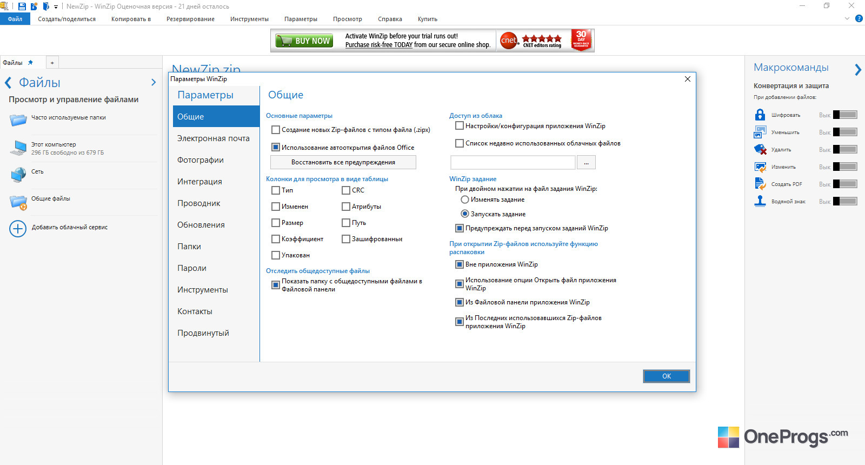Toggle warn before running WinZip jobs checkbox
This screenshot has width=865, height=465.
460,228
